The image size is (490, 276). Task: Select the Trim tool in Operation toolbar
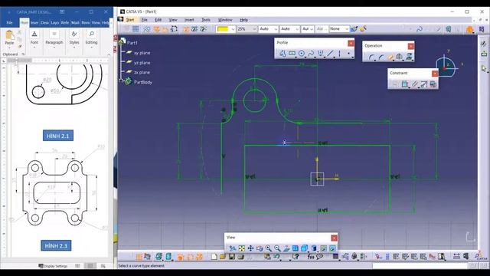390,58
